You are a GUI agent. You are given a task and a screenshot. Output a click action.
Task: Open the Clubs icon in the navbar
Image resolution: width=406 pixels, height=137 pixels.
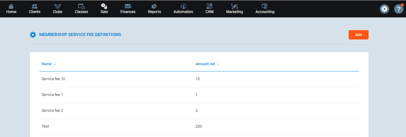click(58, 6)
